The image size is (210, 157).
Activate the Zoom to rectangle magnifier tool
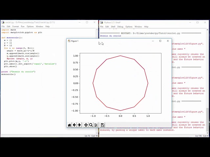tap(91, 125)
